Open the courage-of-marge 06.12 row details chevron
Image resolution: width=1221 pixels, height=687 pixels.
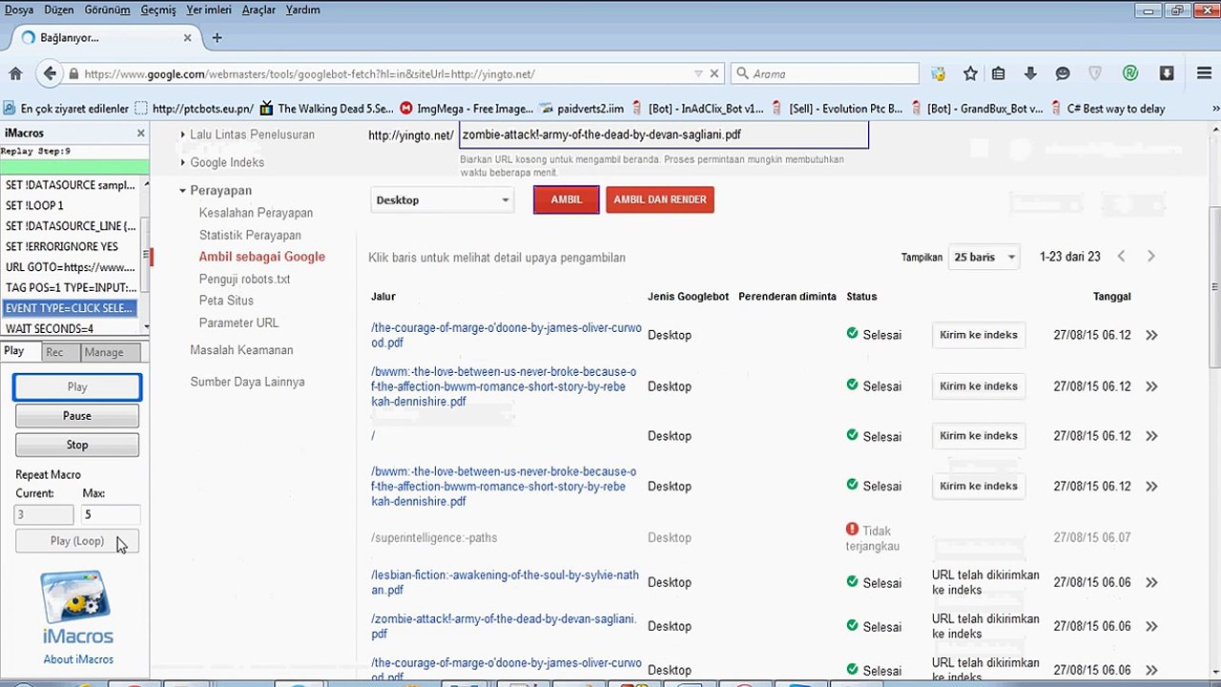(x=1151, y=335)
